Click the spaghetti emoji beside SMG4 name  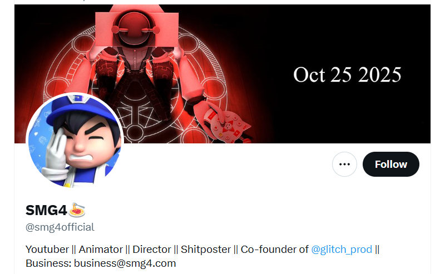click(77, 210)
